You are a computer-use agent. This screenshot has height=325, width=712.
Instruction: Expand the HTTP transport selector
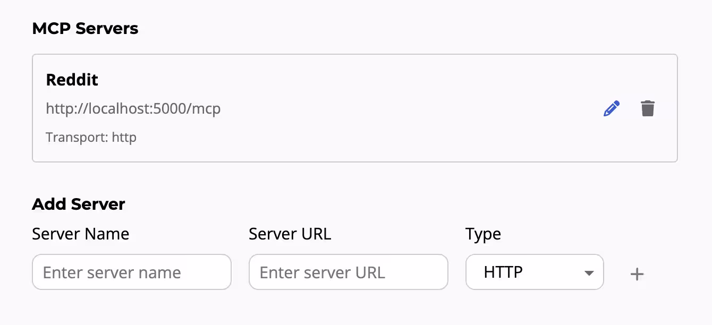[x=535, y=272]
